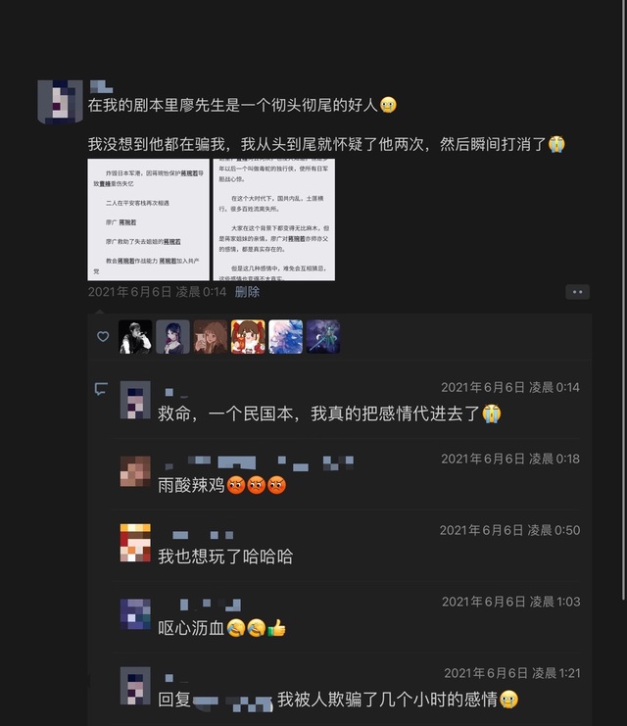627x726 pixels.
Task: Click the reply comment starting with 回复
Action: (x=338, y=700)
